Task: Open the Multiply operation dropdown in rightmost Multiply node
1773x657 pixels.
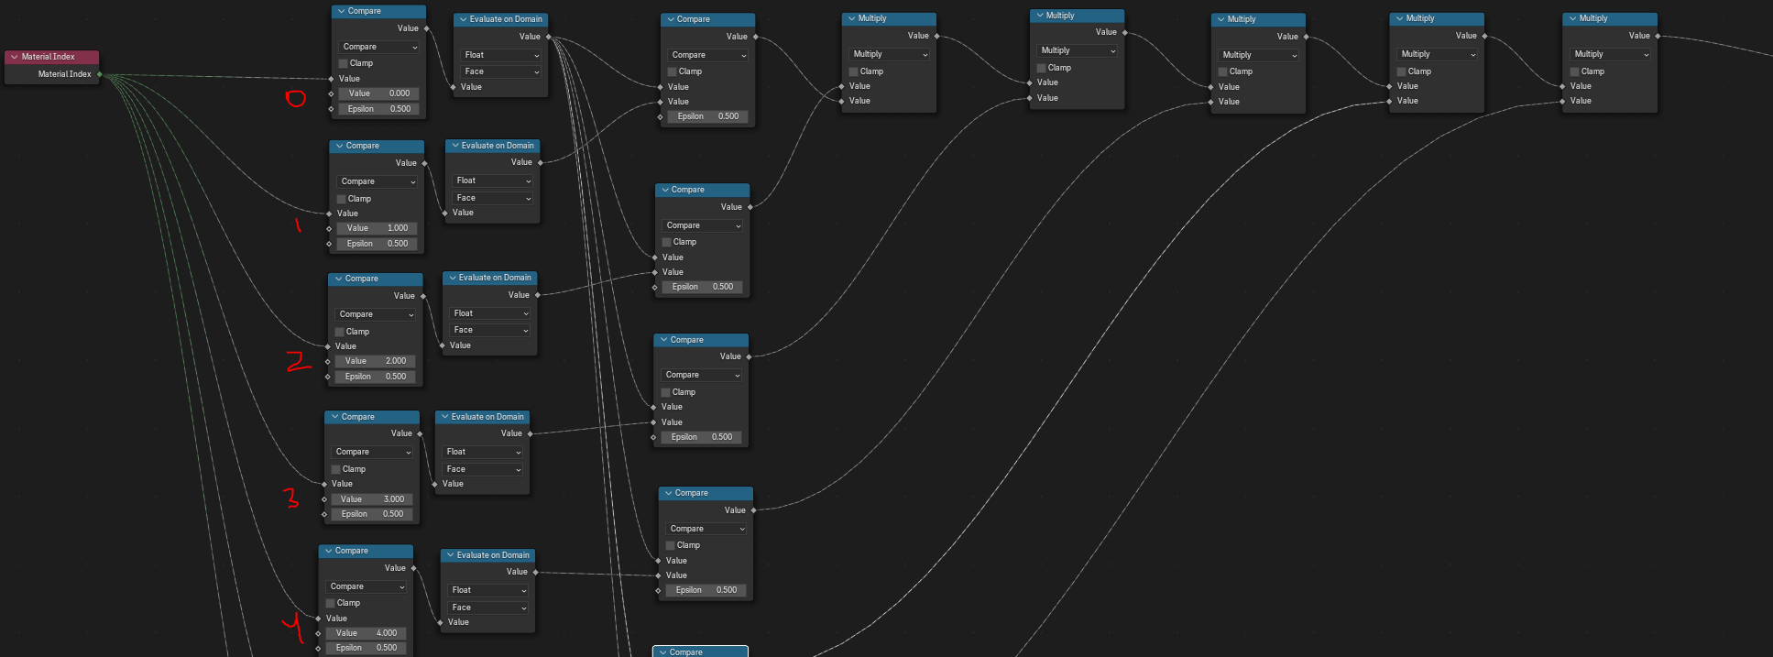Action: coord(1610,54)
